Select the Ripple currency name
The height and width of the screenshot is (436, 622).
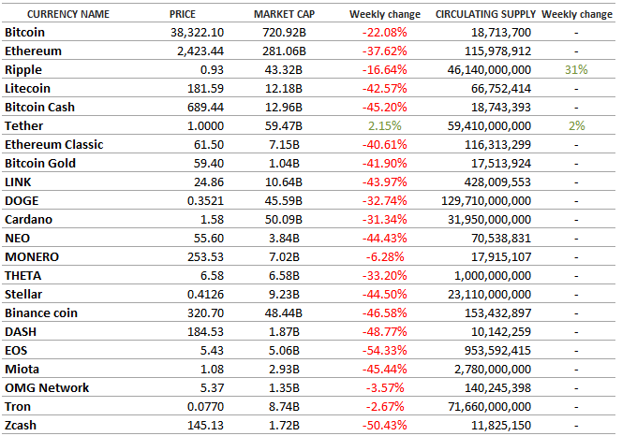pos(23,70)
